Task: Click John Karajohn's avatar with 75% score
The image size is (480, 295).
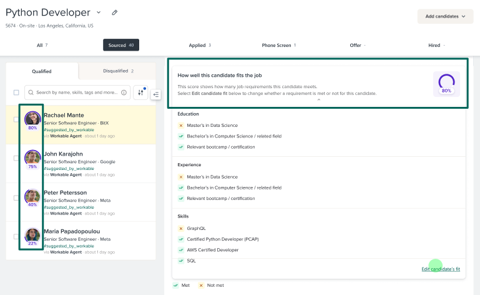Action: (x=32, y=157)
